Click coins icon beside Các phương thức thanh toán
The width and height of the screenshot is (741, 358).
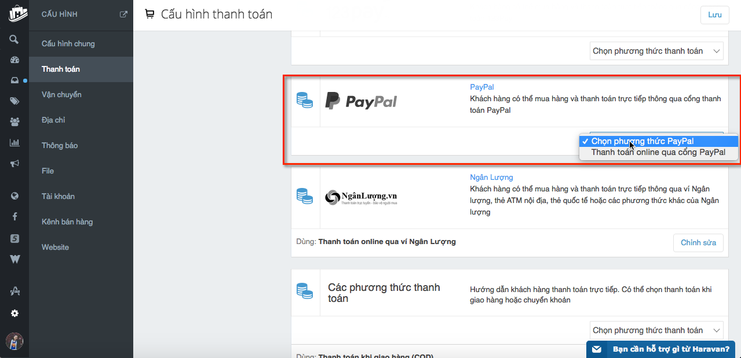[x=305, y=290]
